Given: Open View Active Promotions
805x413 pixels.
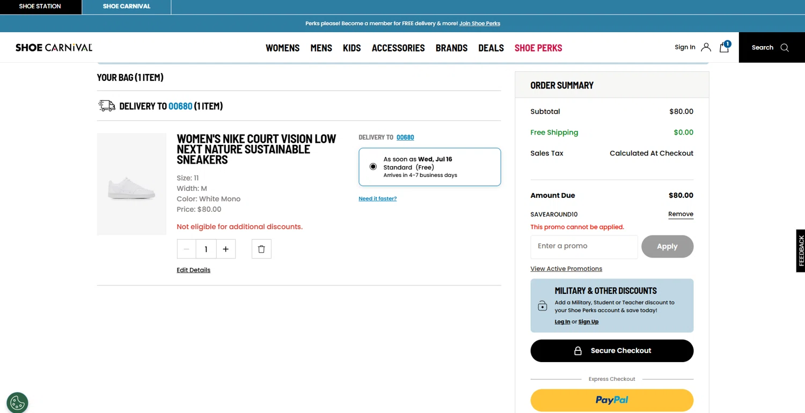Looking at the screenshot, I should tap(566, 269).
